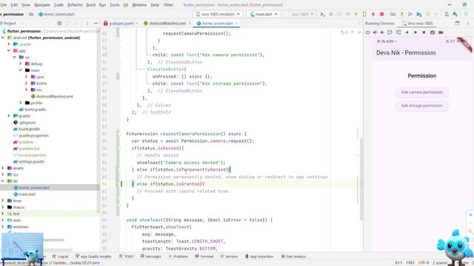
Task: Rotate the mirrored device left
Action: click(x=390, y=33)
